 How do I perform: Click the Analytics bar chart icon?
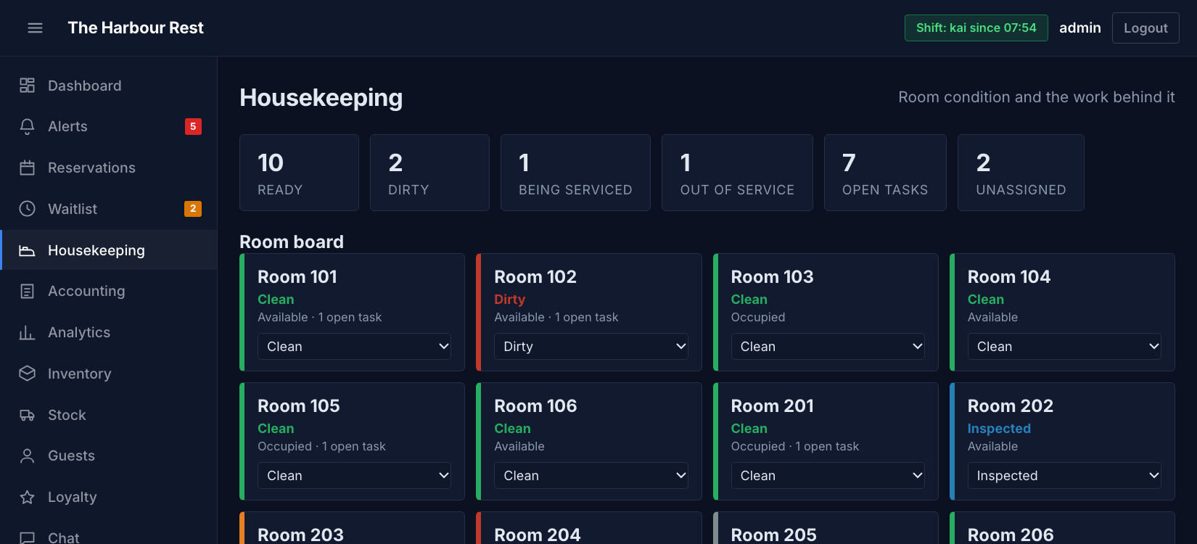(27, 332)
